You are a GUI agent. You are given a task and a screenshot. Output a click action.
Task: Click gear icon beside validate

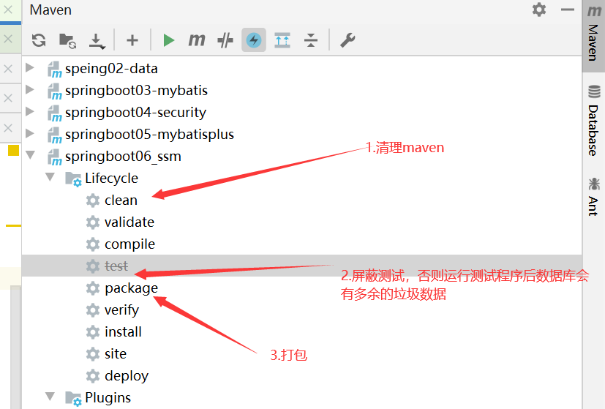93,222
